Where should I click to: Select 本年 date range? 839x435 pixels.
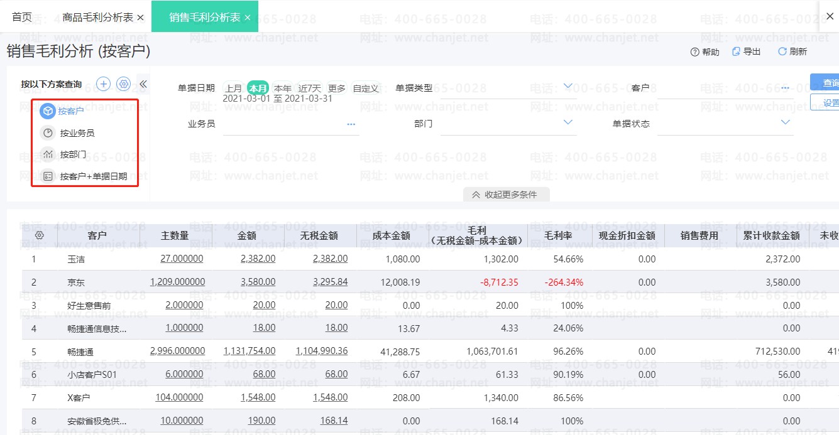click(x=282, y=89)
